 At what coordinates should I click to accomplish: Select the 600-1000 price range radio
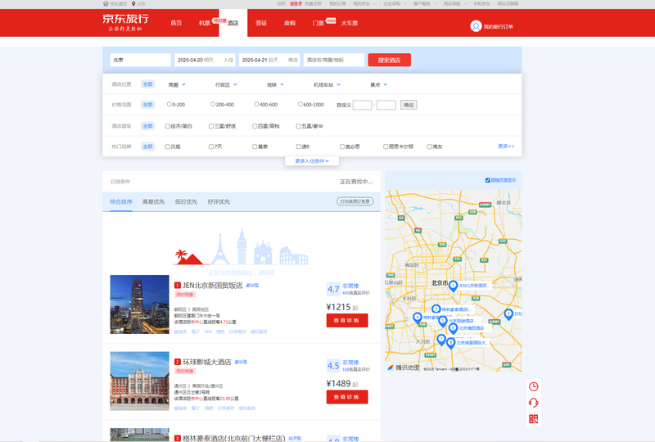coord(300,104)
